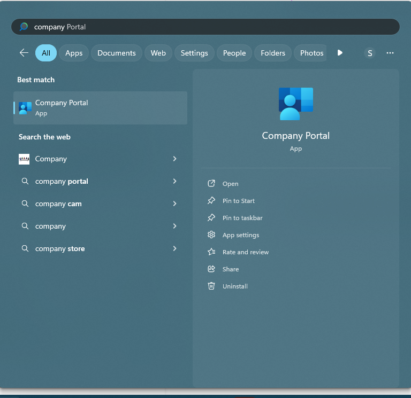The height and width of the screenshot is (398, 411).
Task: Switch to the Apps filter tab
Action: click(74, 53)
